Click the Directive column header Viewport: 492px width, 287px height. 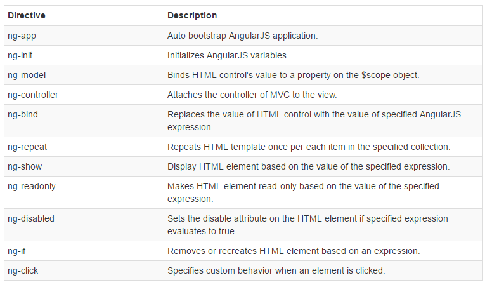tap(25, 15)
